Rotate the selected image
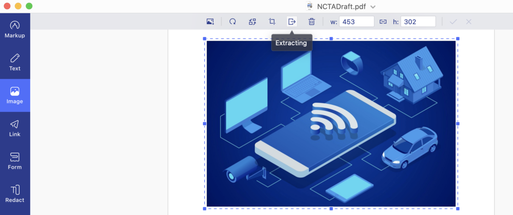The width and height of the screenshot is (513, 215). (x=232, y=21)
